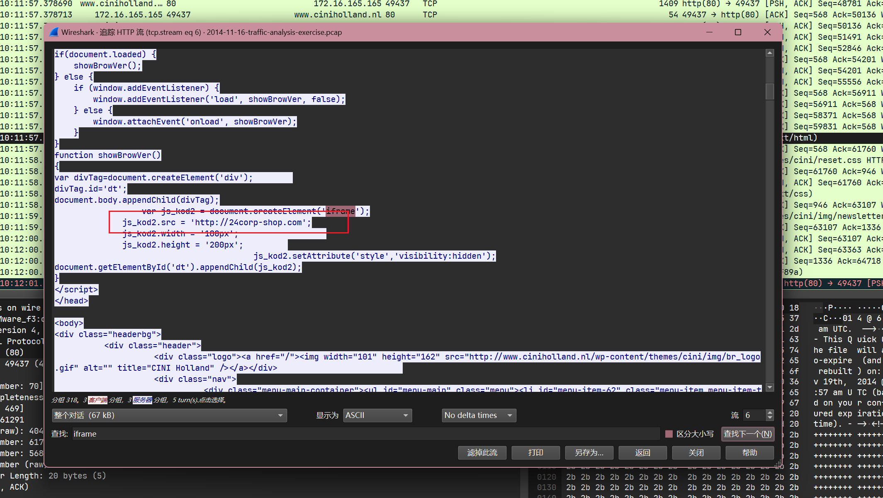Click scrollbar down arrow in stream view
The height and width of the screenshot is (498, 883).
[770, 387]
